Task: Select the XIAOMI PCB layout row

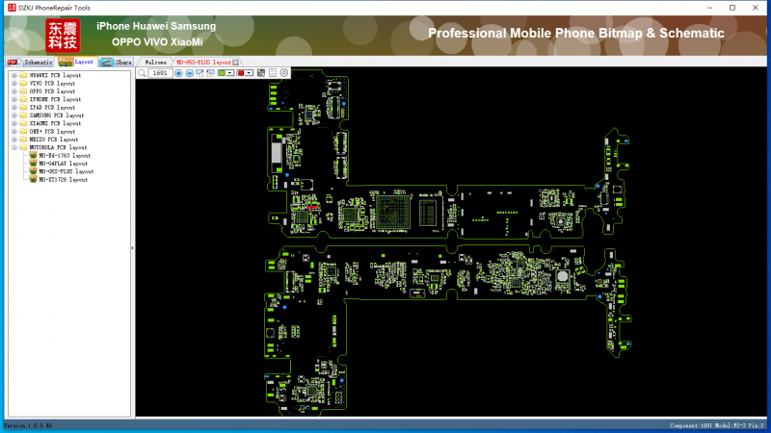Action: point(55,123)
